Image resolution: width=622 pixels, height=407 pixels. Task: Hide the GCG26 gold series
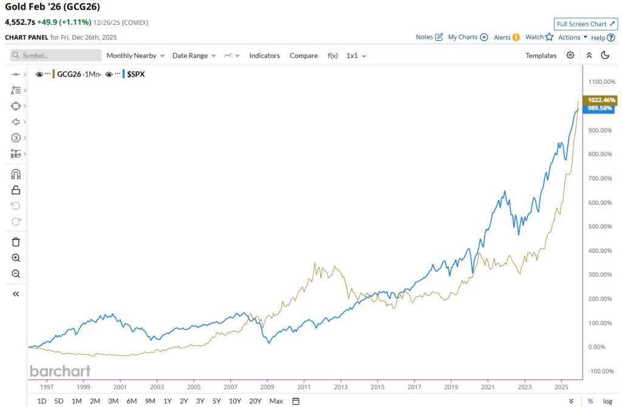click(39, 74)
